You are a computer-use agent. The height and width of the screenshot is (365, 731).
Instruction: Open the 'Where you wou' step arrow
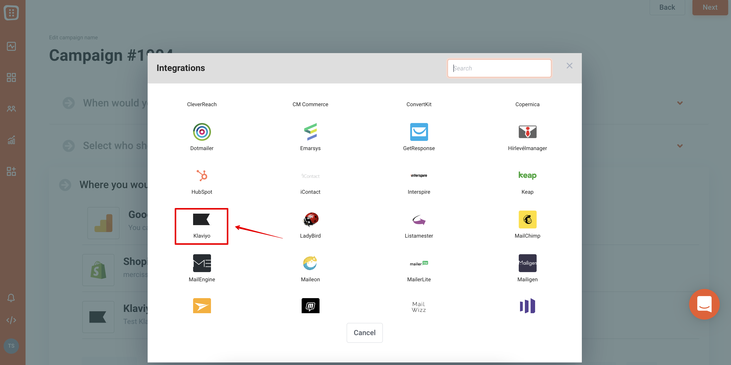[65, 185]
